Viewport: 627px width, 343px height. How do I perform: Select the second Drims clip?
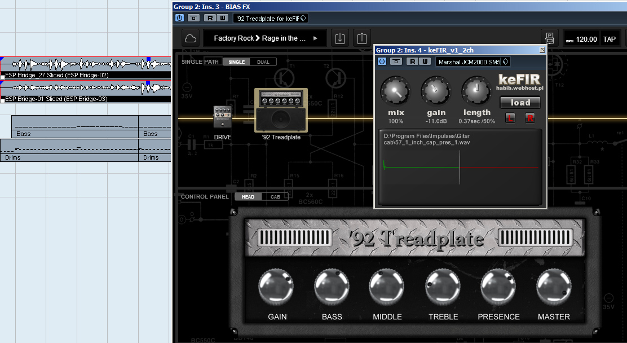154,150
